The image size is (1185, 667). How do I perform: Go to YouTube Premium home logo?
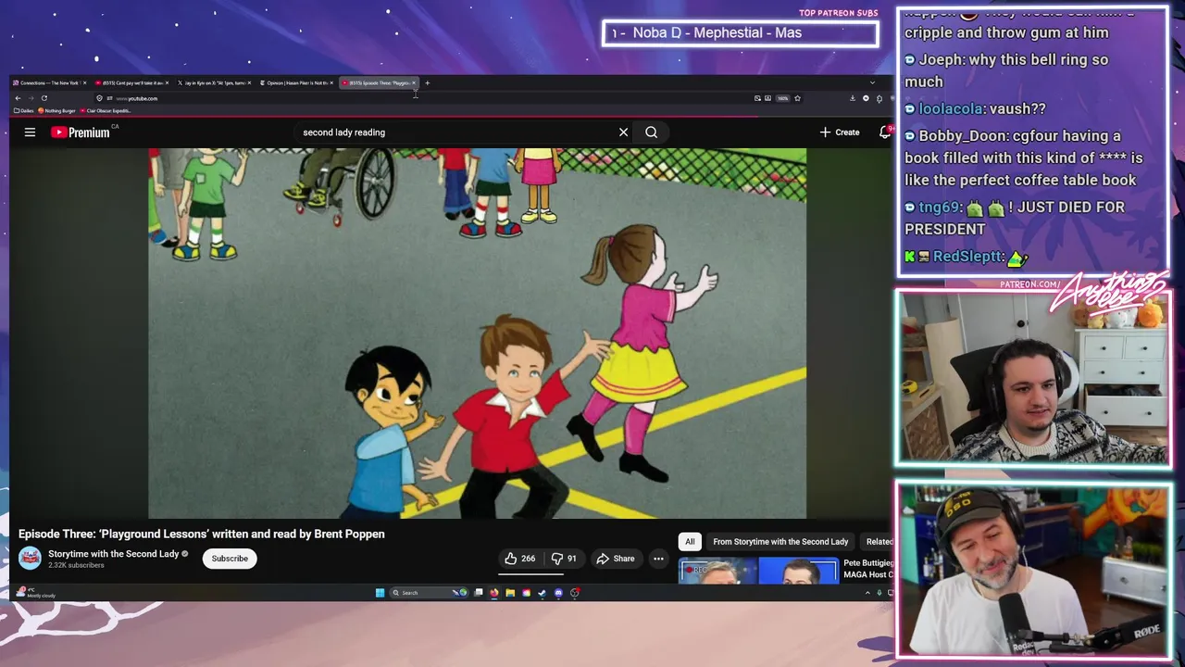click(x=81, y=132)
